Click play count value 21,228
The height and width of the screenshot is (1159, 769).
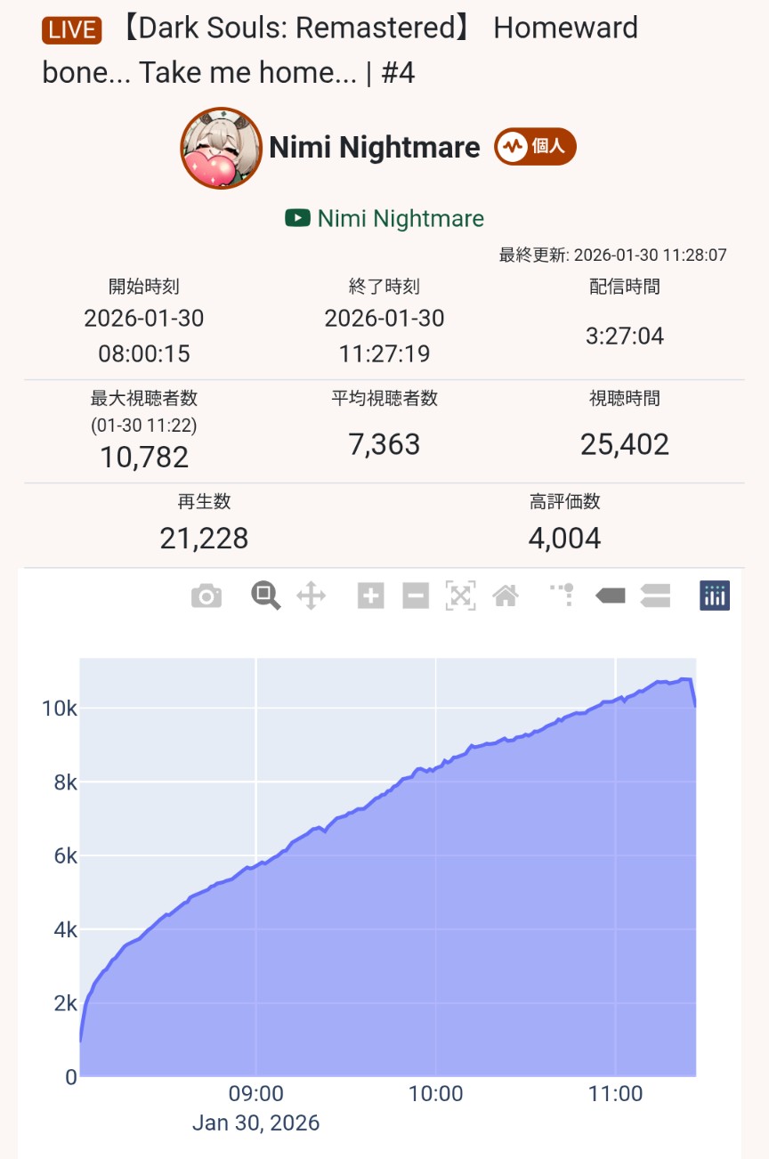(x=205, y=539)
